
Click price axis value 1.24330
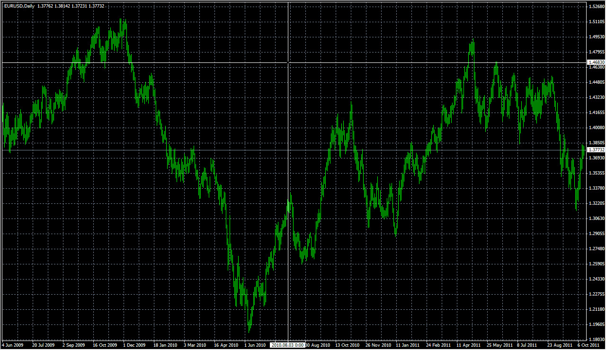[597, 279]
